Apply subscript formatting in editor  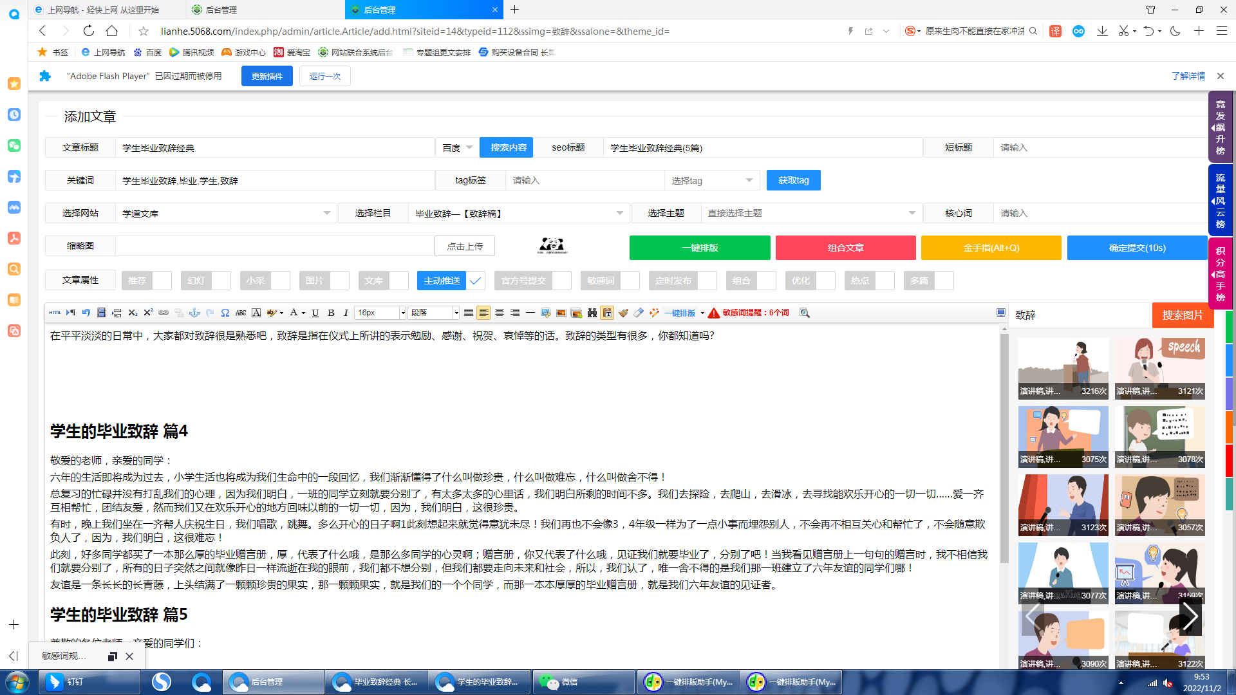133,313
